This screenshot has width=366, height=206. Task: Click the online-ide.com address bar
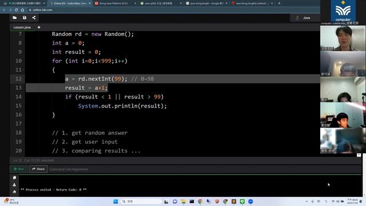pos(42,10)
